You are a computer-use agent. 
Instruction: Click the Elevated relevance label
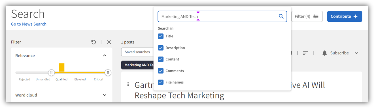[x=80, y=79]
